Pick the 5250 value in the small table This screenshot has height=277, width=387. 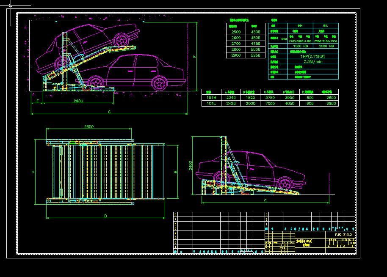pos(255,55)
